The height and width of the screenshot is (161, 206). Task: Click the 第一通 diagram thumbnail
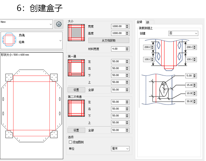pos(76,68)
